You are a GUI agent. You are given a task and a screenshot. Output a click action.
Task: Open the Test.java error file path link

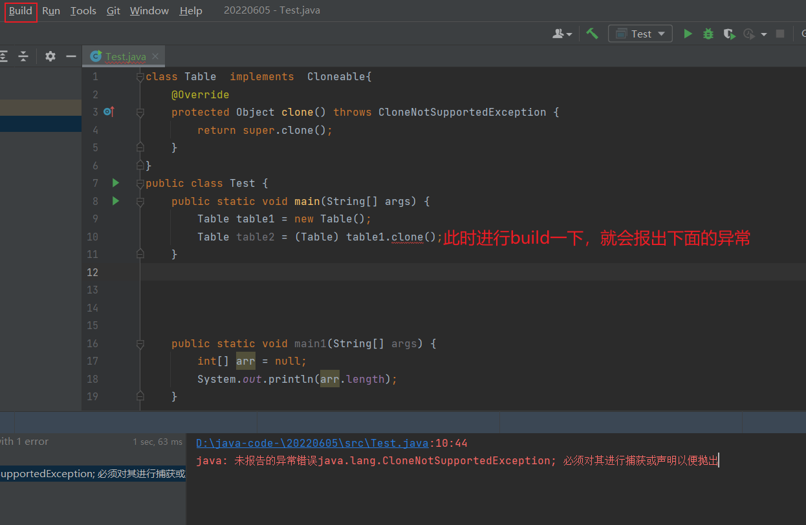[312, 444]
